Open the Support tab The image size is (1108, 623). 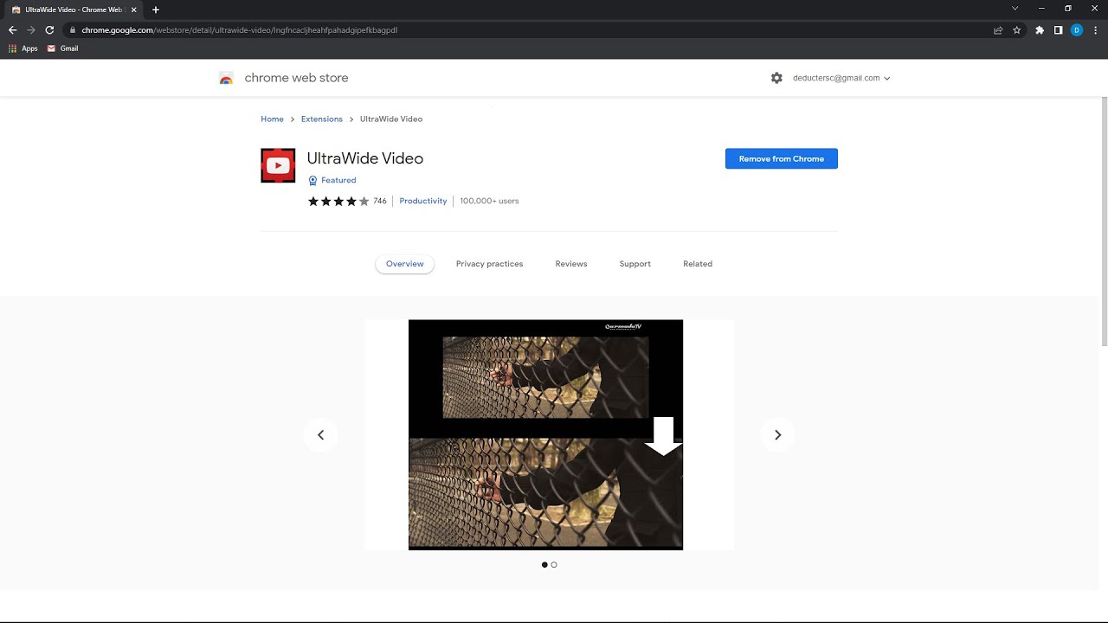coord(635,264)
